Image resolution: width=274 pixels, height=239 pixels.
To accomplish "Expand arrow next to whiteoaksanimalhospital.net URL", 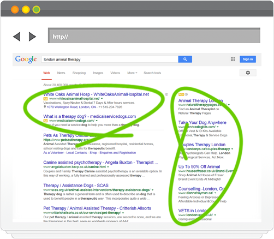I will tap(102, 99).
